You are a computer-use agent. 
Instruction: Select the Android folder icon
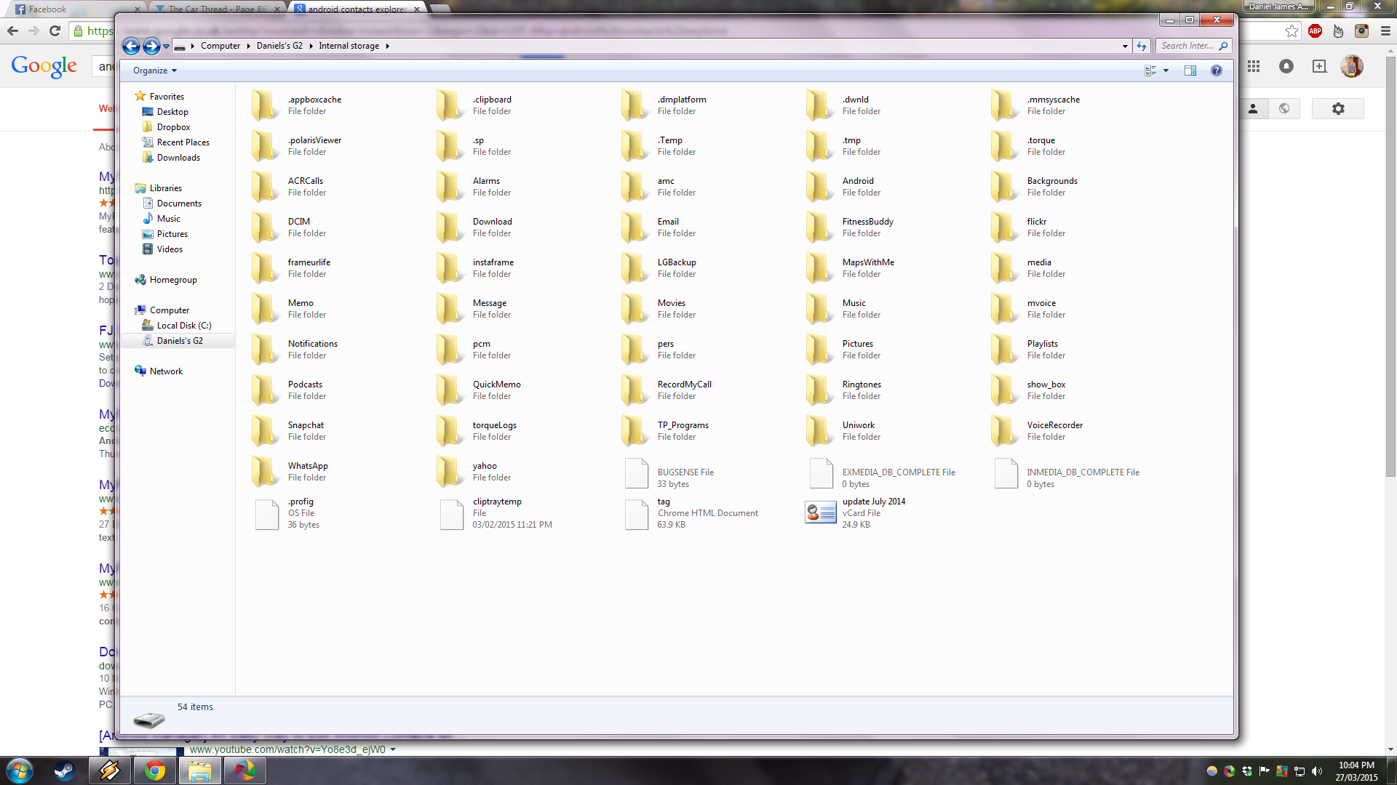pyautogui.click(x=820, y=187)
